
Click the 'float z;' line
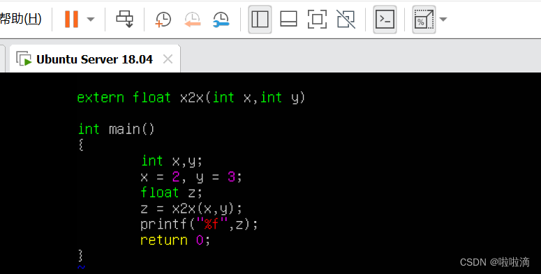point(171,192)
